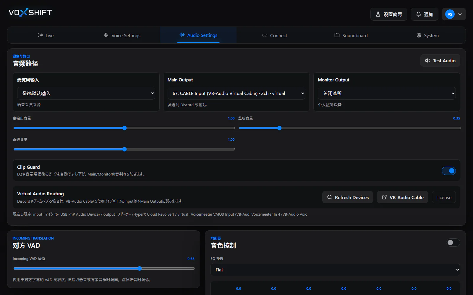Image resolution: width=473 pixels, height=295 pixels.
Task: Click the link icon in Connect
Action: click(265, 35)
